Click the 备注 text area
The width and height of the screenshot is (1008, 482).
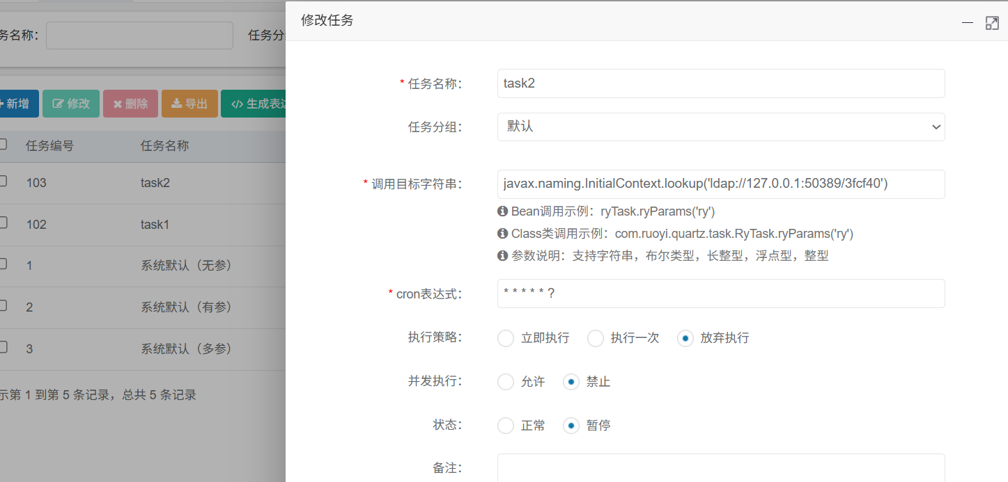coord(721,468)
